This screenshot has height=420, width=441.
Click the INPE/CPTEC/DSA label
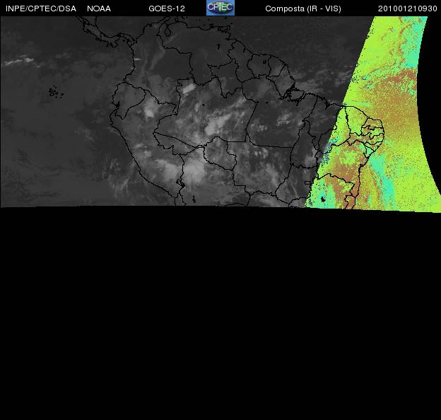[x=40, y=8]
